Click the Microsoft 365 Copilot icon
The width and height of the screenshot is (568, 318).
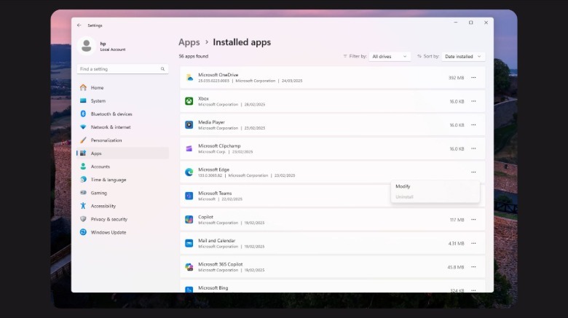coord(189,267)
